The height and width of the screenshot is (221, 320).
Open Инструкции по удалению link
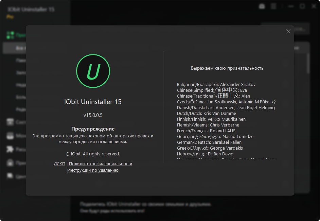[x=93, y=170]
